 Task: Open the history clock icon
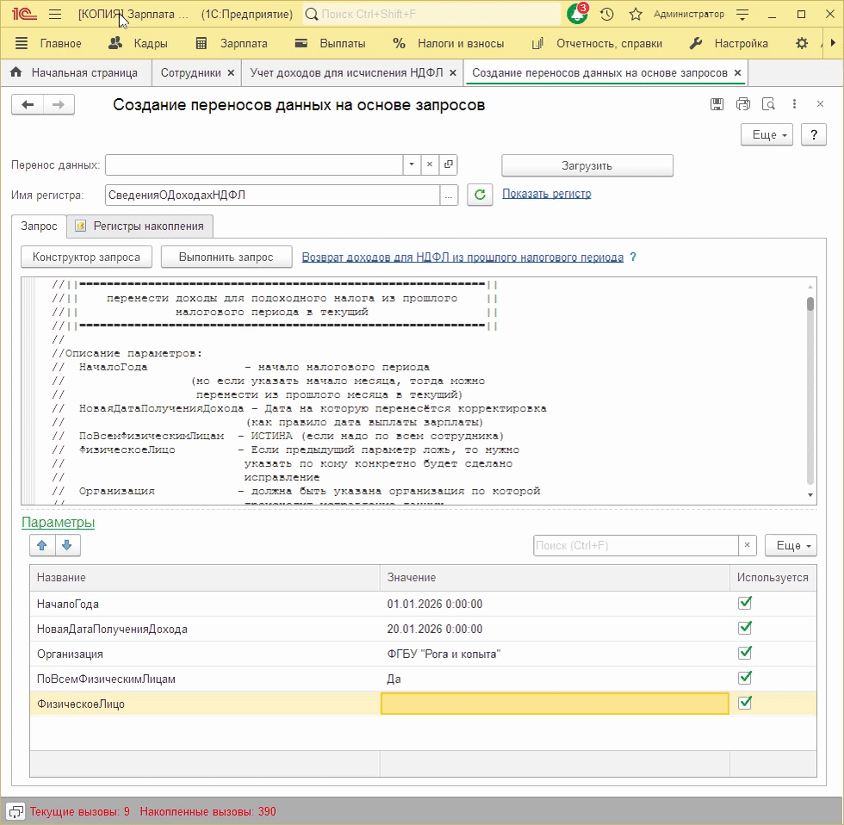pyautogui.click(x=606, y=15)
